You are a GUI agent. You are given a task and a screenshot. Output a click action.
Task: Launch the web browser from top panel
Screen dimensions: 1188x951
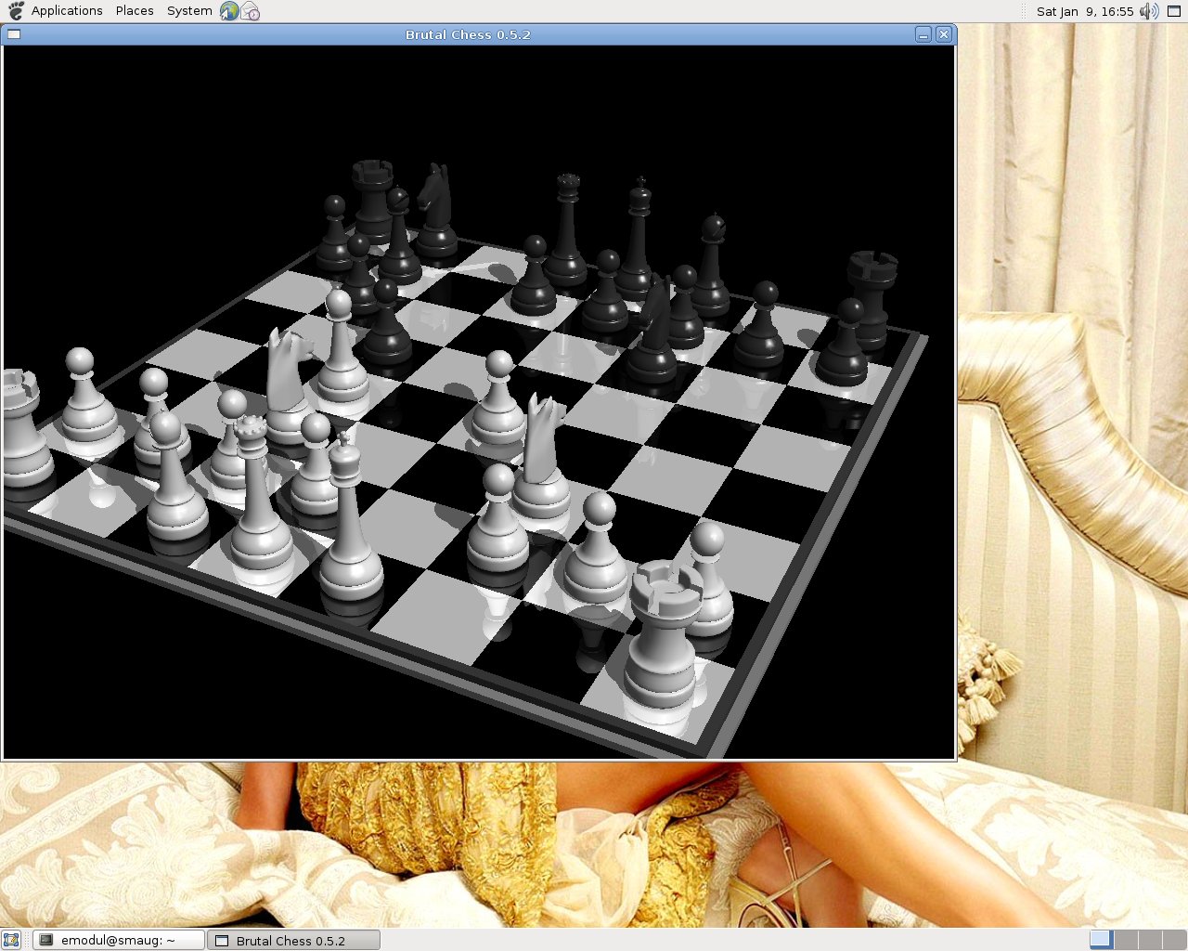pyautogui.click(x=229, y=11)
